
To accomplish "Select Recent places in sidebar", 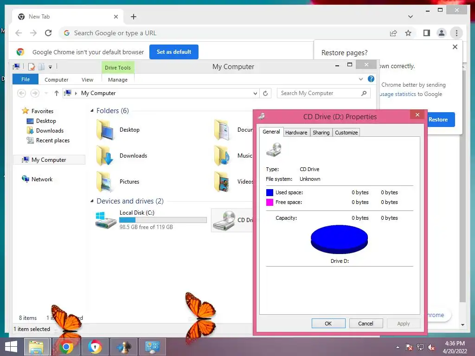I will tap(53, 140).
